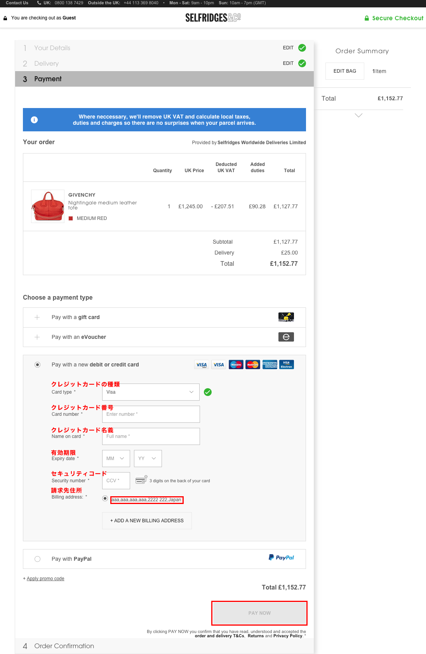The width and height of the screenshot is (426, 654).
Task: Click the info icon in blue VAT banner
Action: [x=34, y=120]
